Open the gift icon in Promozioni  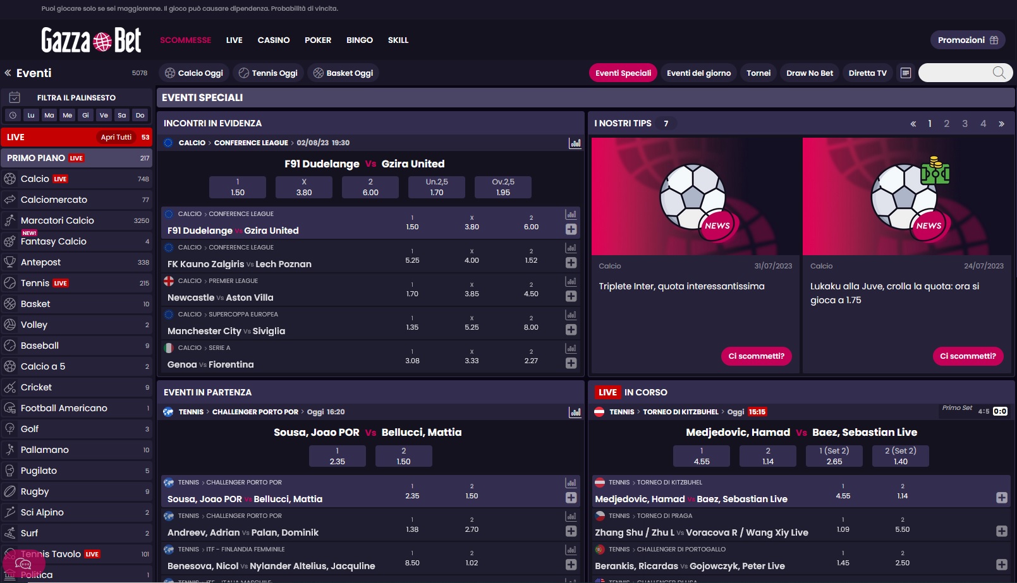(994, 40)
